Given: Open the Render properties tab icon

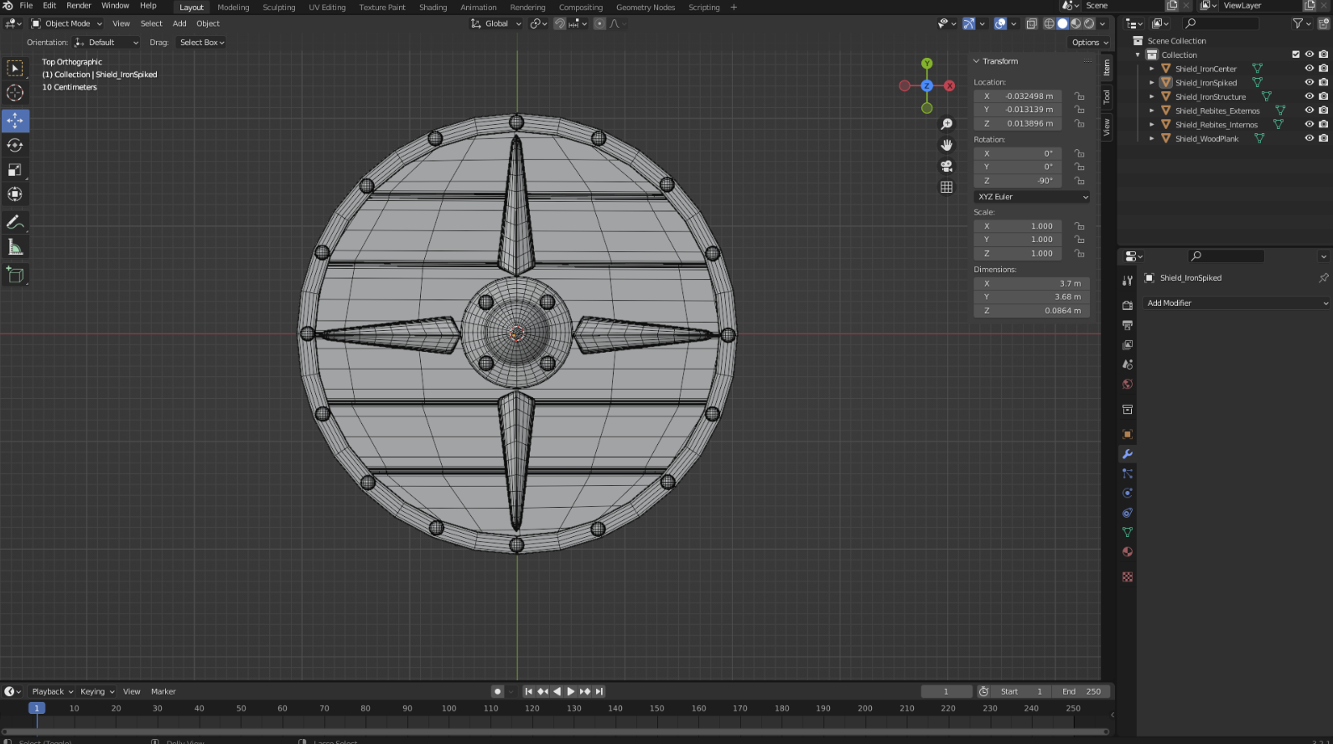Looking at the screenshot, I should [x=1128, y=306].
